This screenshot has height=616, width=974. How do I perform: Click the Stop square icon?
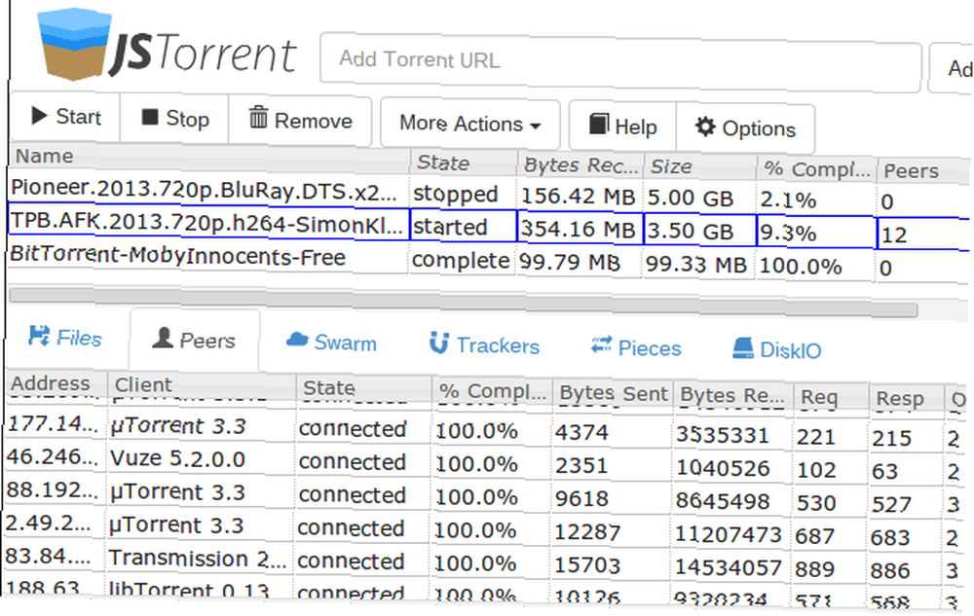click(x=150, y=117)
